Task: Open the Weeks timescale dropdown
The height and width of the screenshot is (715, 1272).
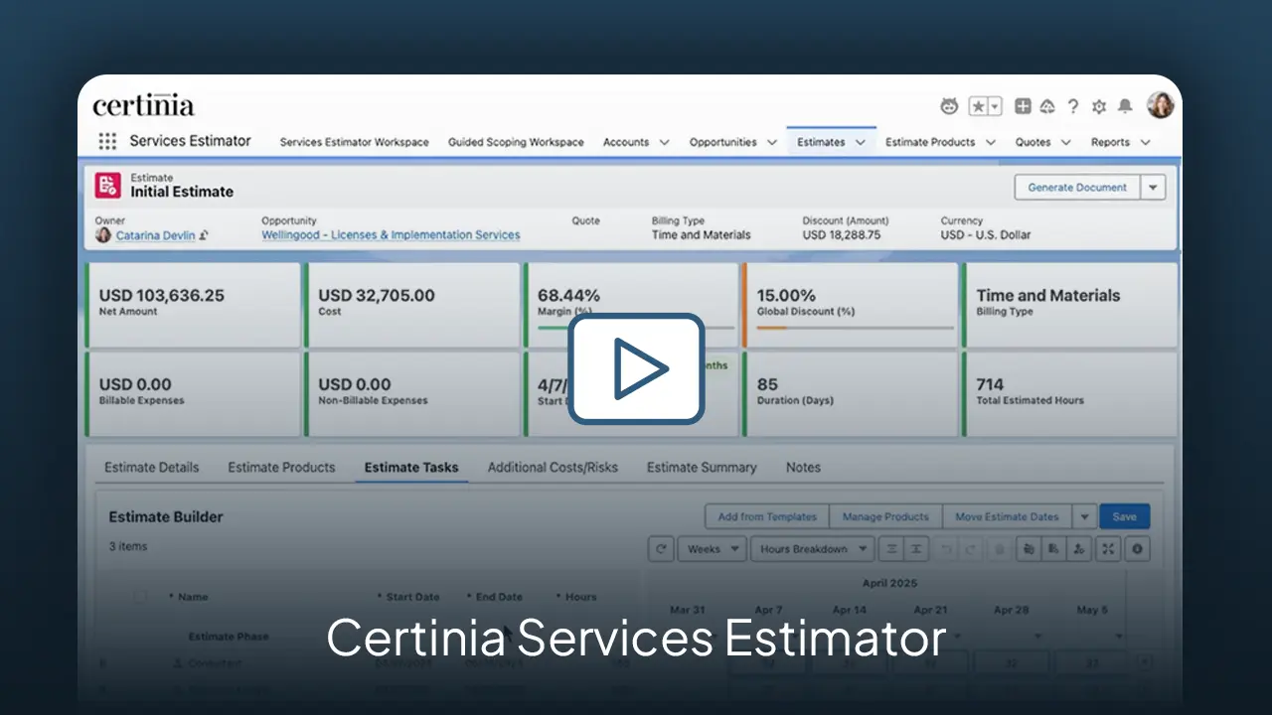Action: pos(712,548)
